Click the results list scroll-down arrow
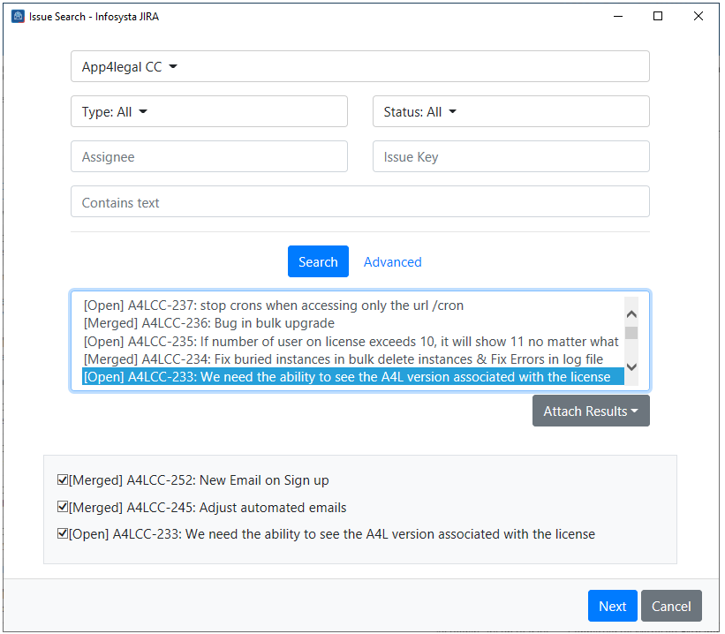The image size is (725, 634). pos(631,366)
